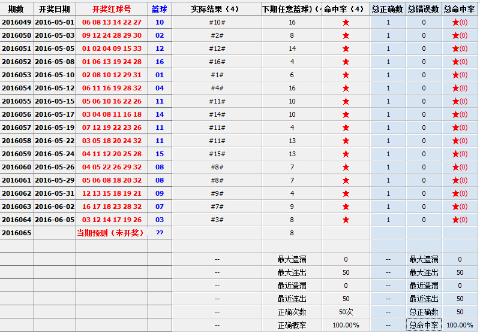This screenshot has width=480, height=334.
Task: Click actual result #12# cell
Action: click(217, 48)
